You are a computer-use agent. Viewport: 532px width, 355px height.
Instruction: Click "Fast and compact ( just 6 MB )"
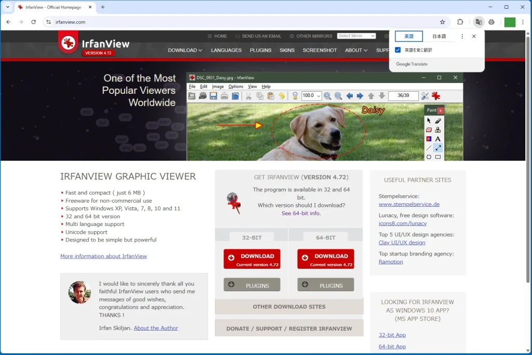[105, 193]
